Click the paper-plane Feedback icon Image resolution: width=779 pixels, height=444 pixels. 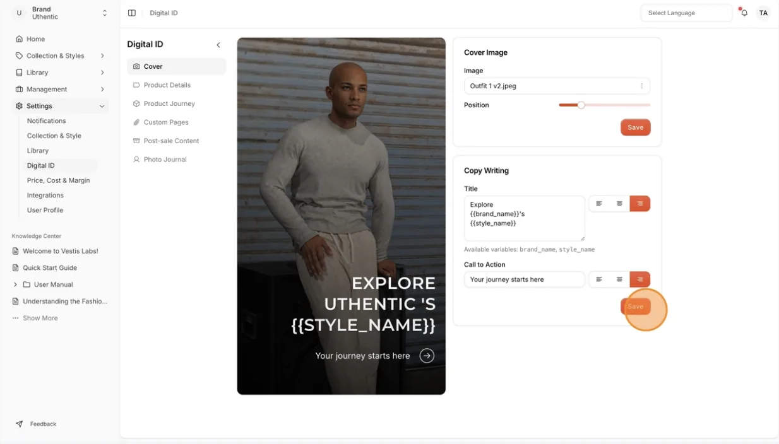[19, 424]
